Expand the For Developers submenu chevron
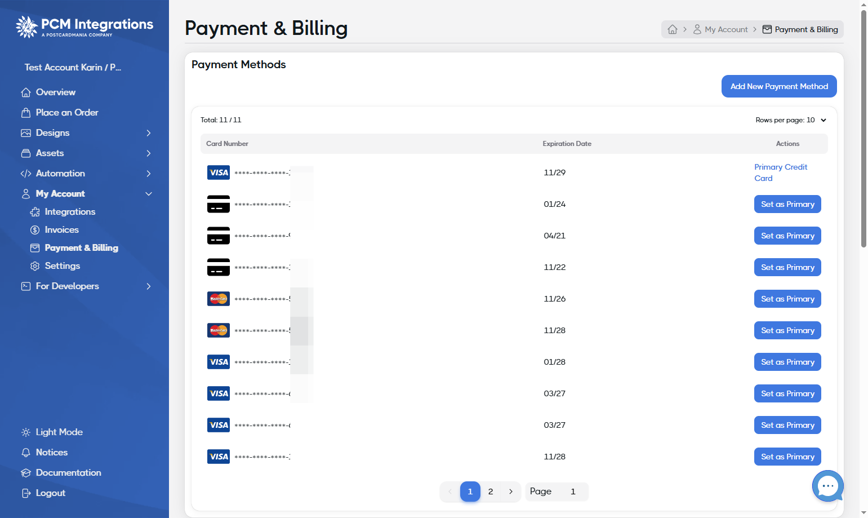The height and width of the screenshot is (518, 868). 149,286
